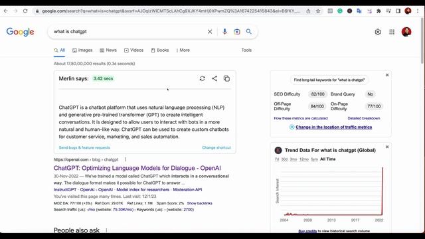Bookmark this page with the star icon
Viewport: 425px width, 239px height.
318,11
